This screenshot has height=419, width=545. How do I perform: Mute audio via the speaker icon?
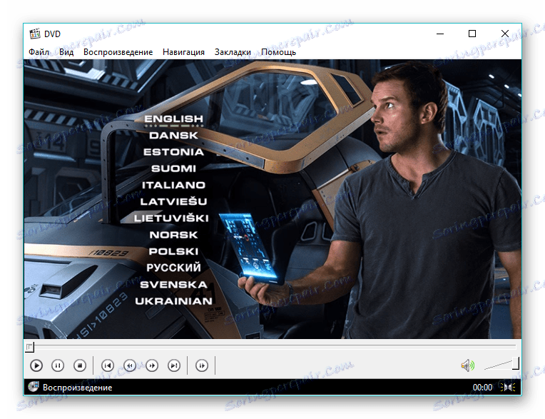[467, 365]
